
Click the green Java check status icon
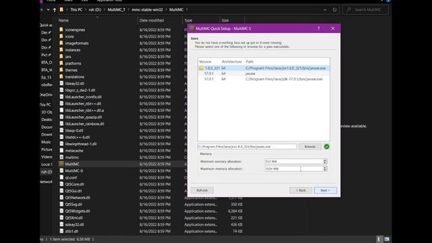click(x=327, y=146)
